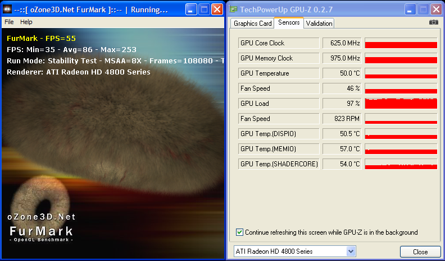The width and height of the screenshot is (445, 261).
Task: Open the File menu in FurMark
Action: click(9, 22)
